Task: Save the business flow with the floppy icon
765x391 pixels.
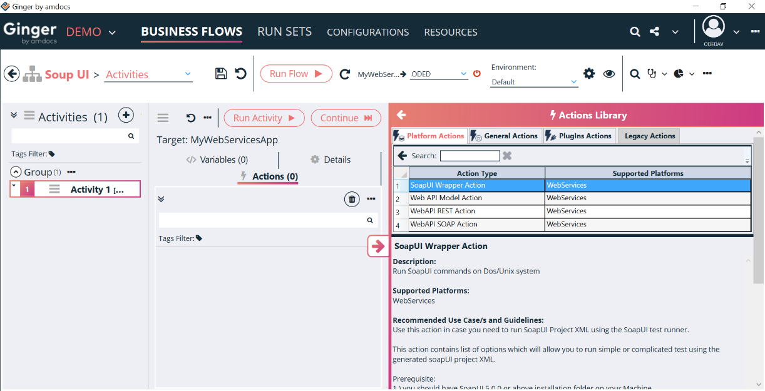Action: [x=221, y=74]
